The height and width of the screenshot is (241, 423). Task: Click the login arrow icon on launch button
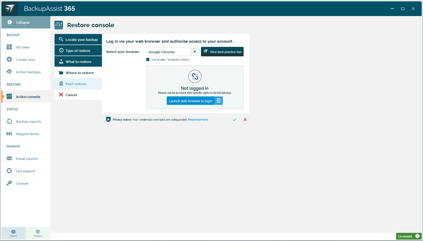[218, 101]
